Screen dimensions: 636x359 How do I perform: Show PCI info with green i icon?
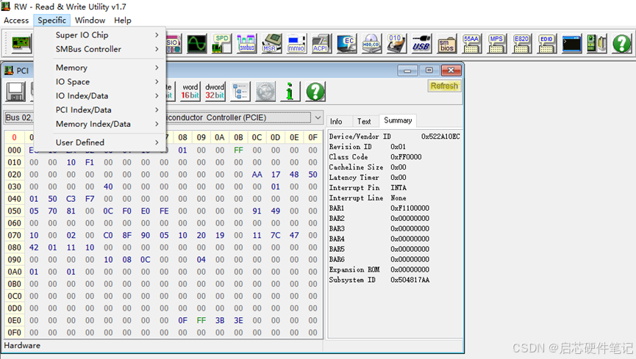[290, 92]
